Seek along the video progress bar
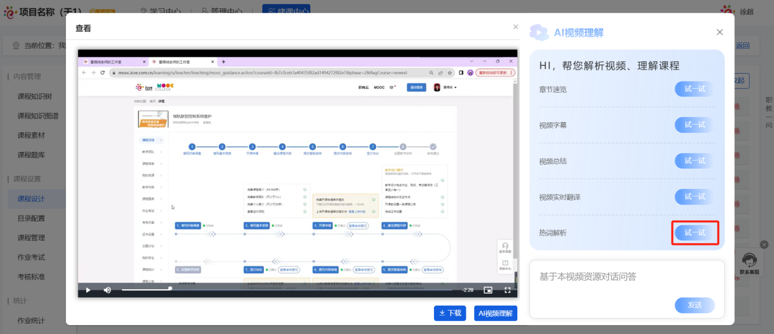 287,289
